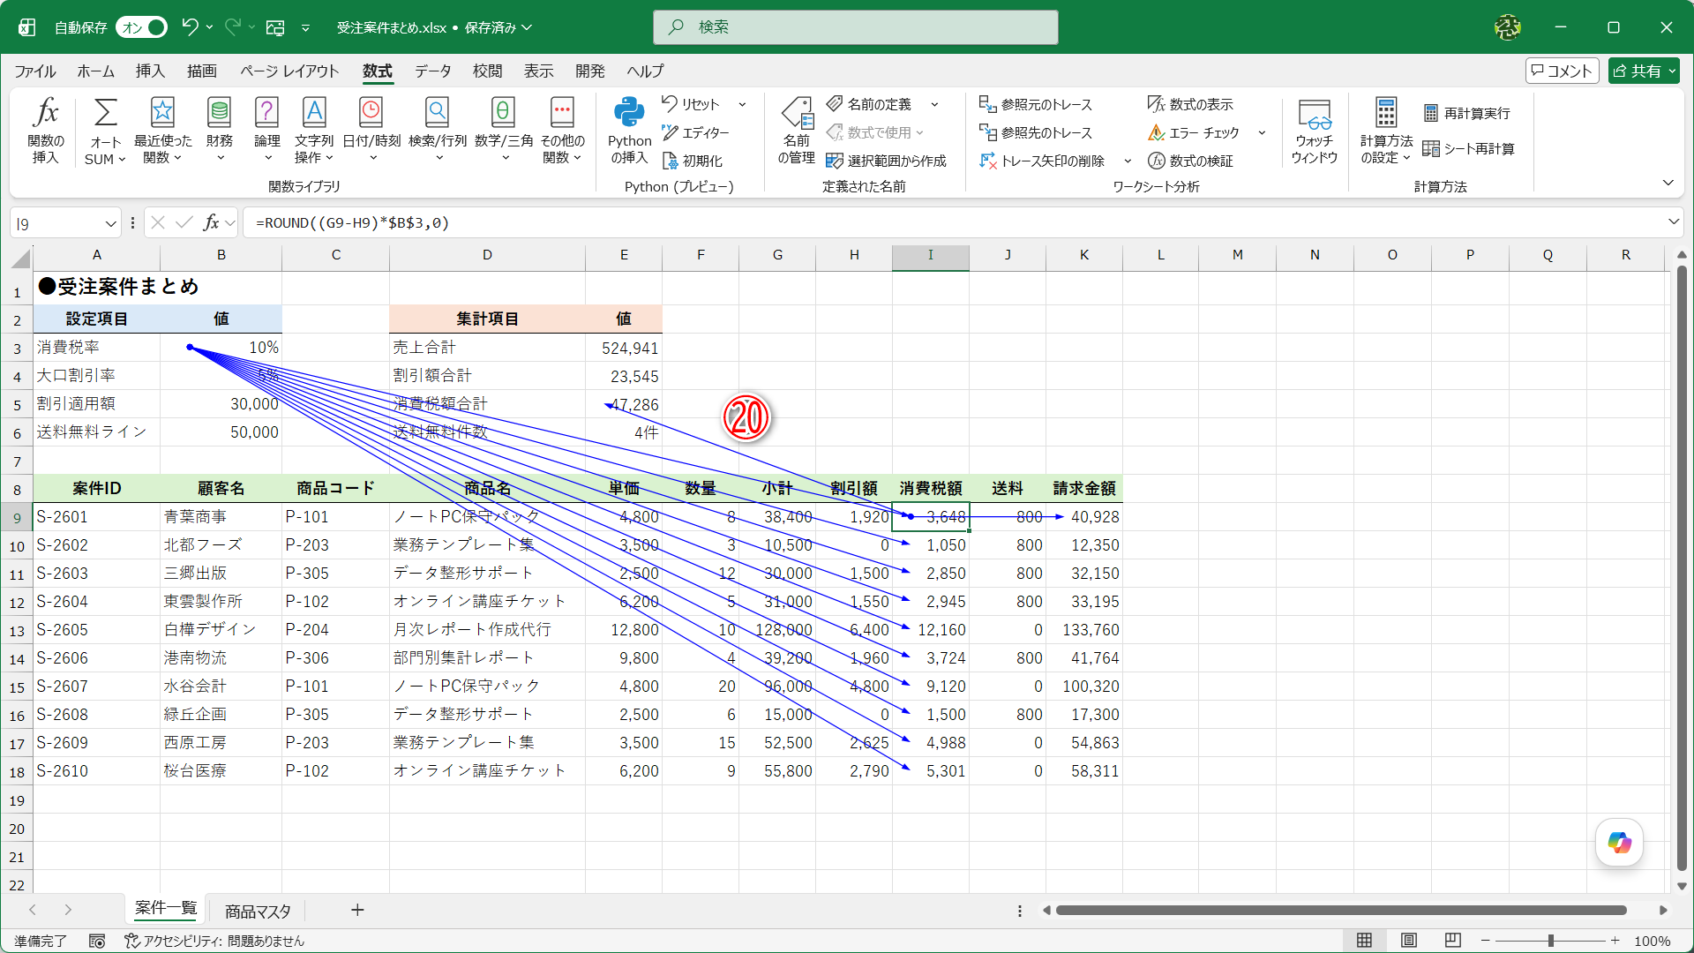Screen dimensions: 1694x953
Task: Add a new sheet with plus button
Action: (x=357, y=910)
